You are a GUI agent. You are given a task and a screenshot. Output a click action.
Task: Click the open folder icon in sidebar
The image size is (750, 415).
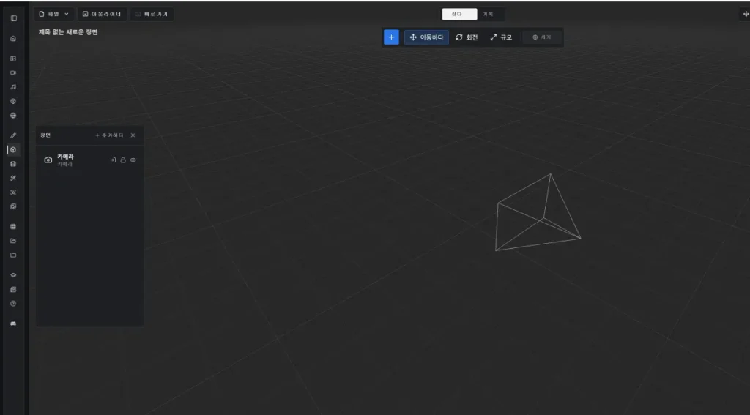(x=13, y=241)
